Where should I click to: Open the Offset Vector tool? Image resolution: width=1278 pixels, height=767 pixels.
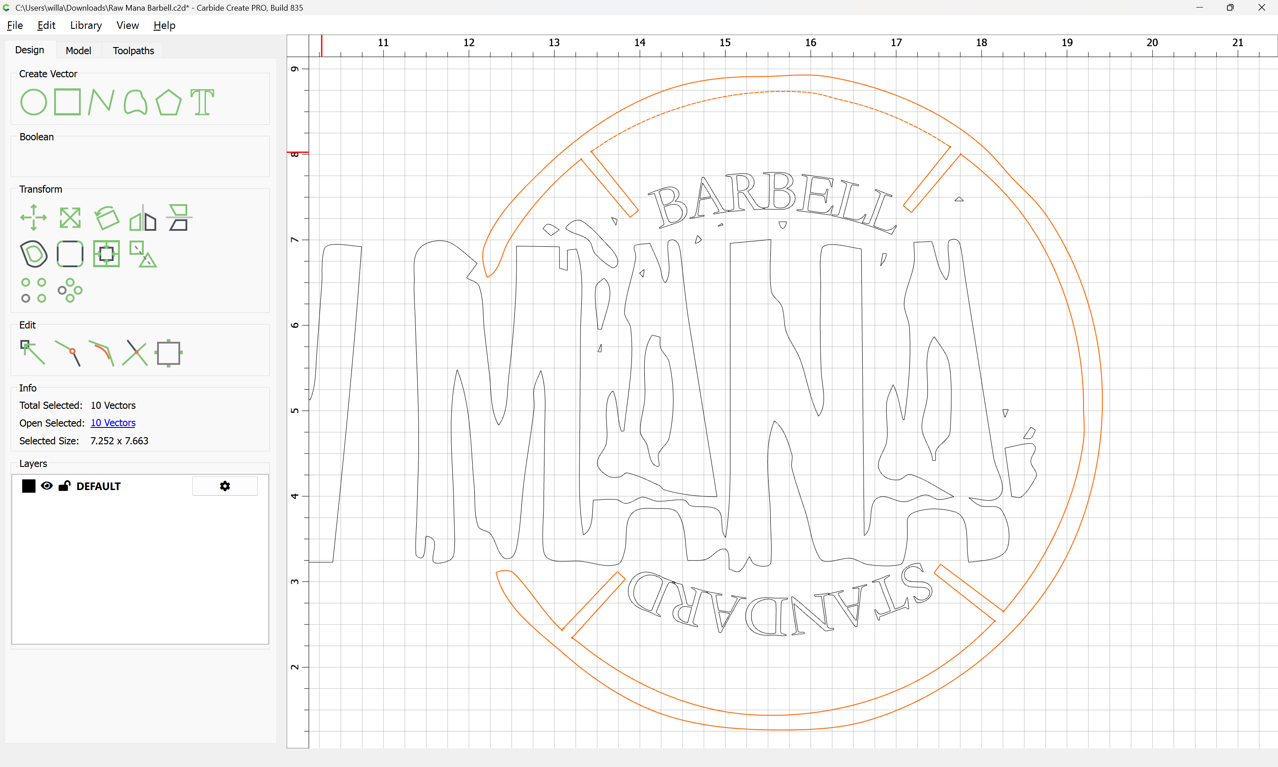[34, 254]
